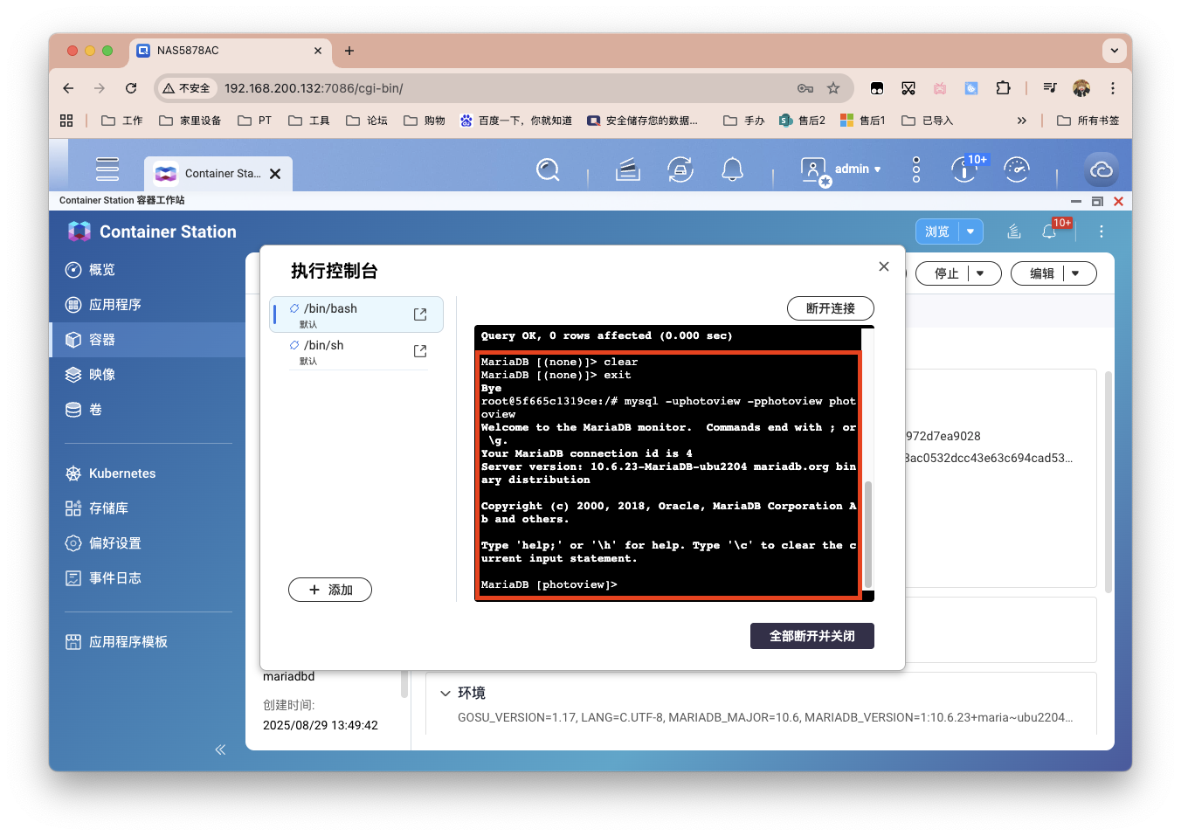Click the QTS notification bell icon
Viewport: 1181px width, 836px height.
pyautogui.click(x=732, y=169)
